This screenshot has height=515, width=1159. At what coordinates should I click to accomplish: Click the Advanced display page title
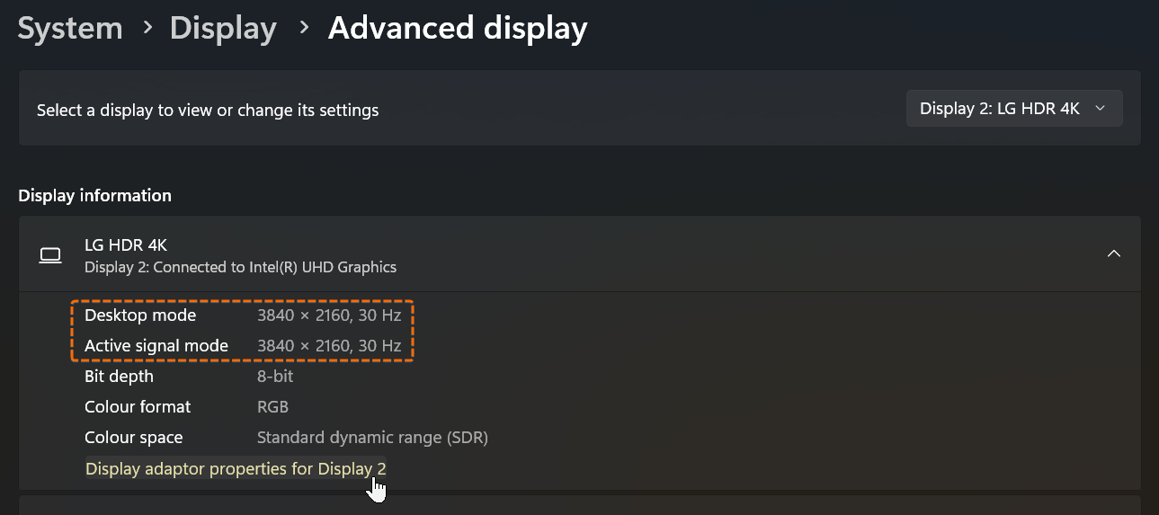458,28
